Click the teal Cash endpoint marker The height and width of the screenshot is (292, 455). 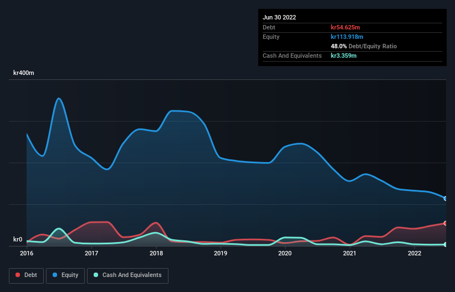[446, 245]
